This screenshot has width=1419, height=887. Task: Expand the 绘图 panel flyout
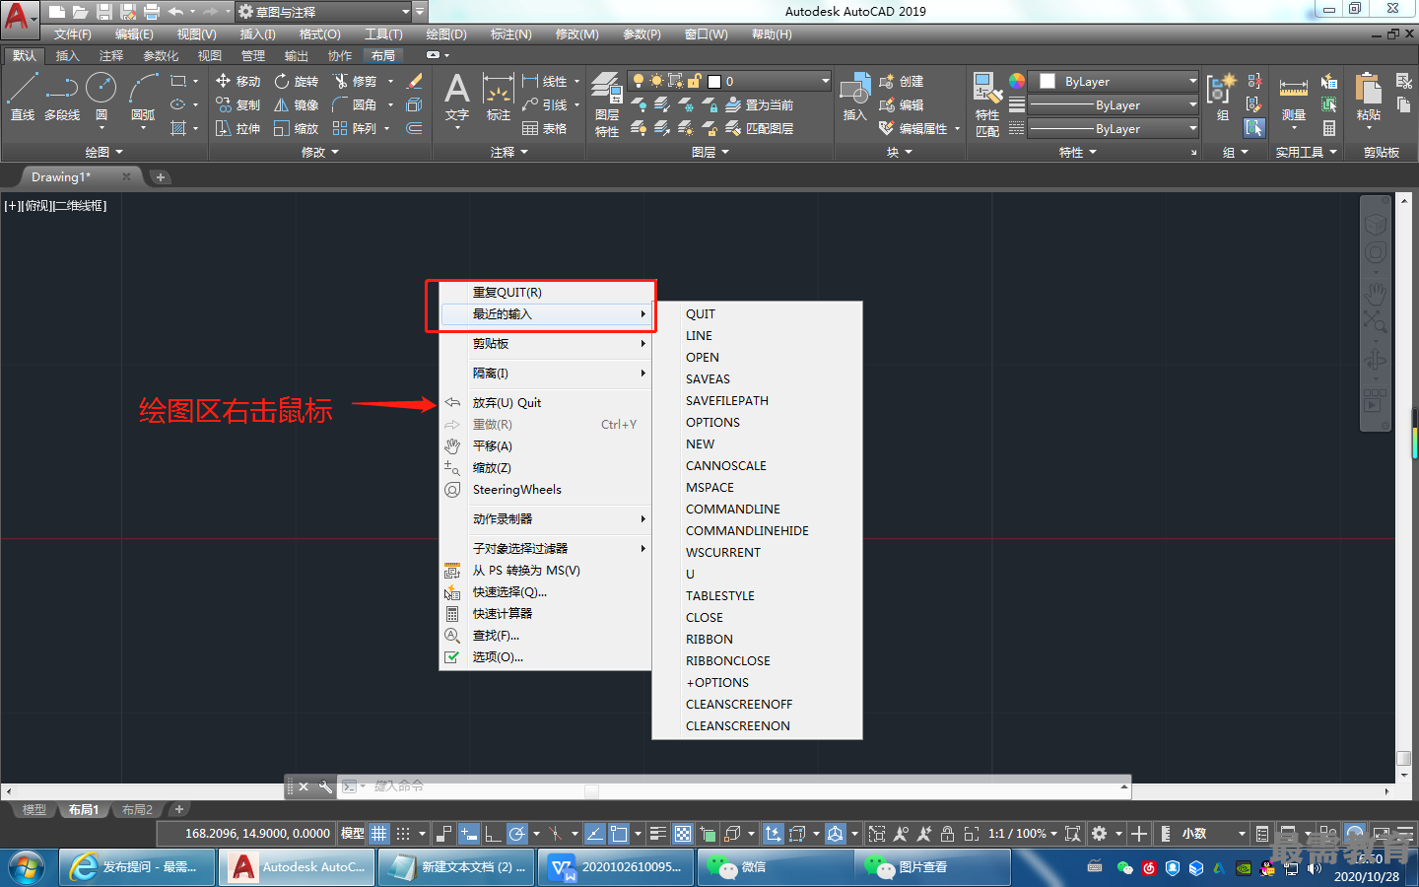[104, 152]
